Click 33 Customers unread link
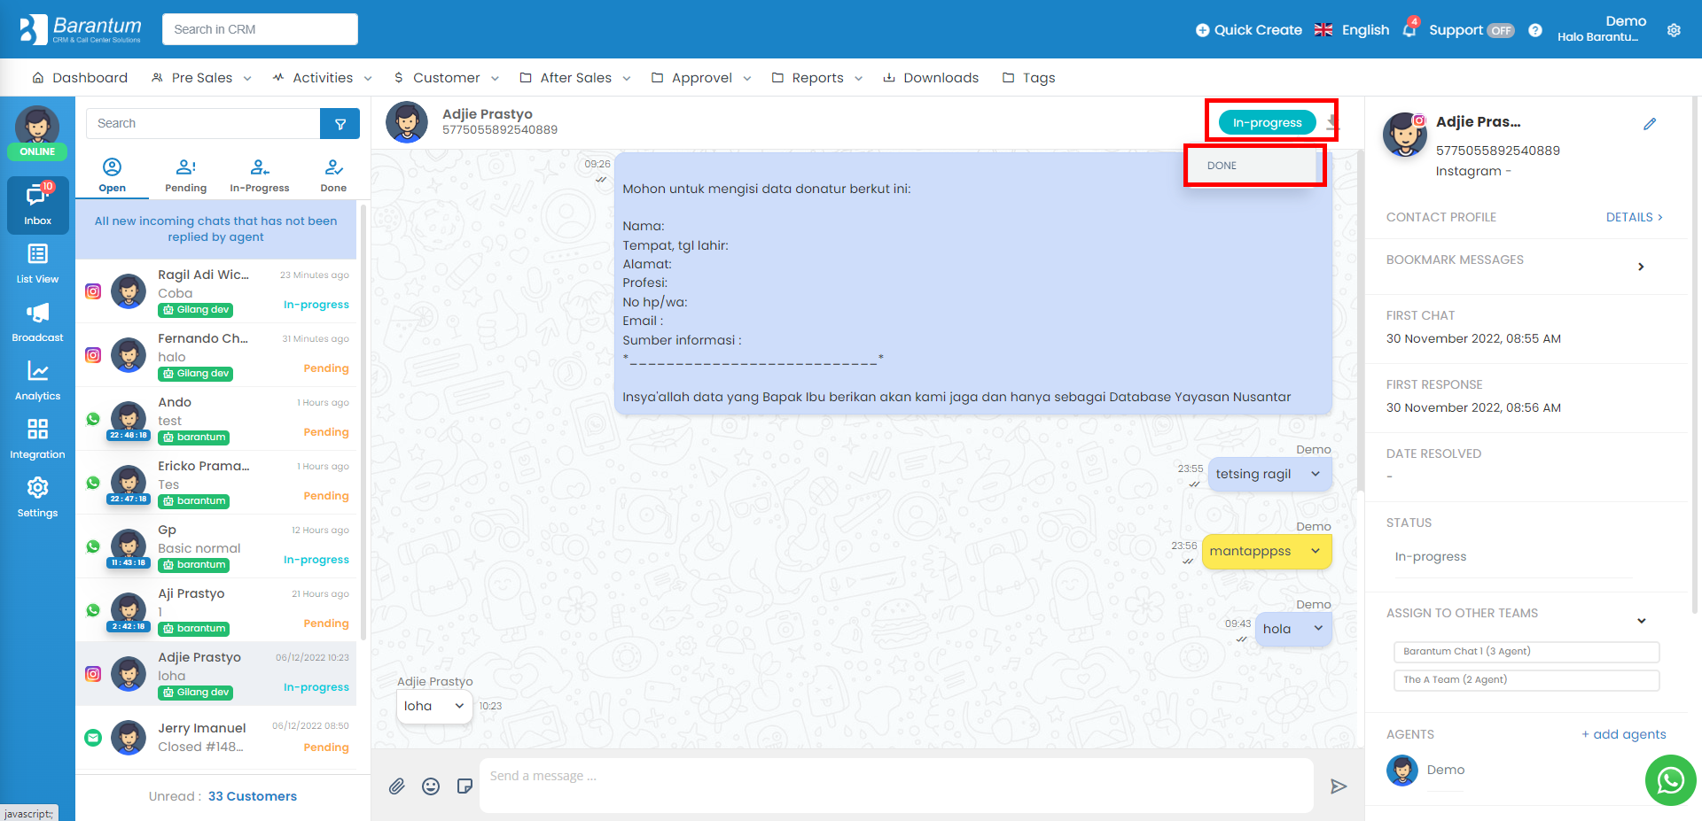Screen dimensions: 1702x821 click(x=253, y=796)
